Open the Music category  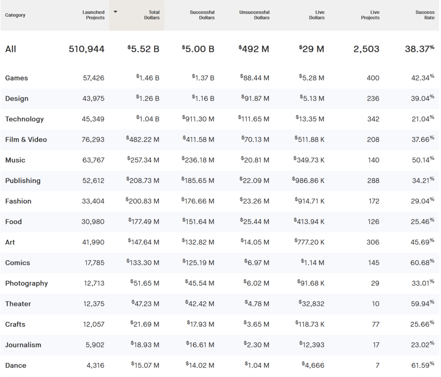[15, 160]
